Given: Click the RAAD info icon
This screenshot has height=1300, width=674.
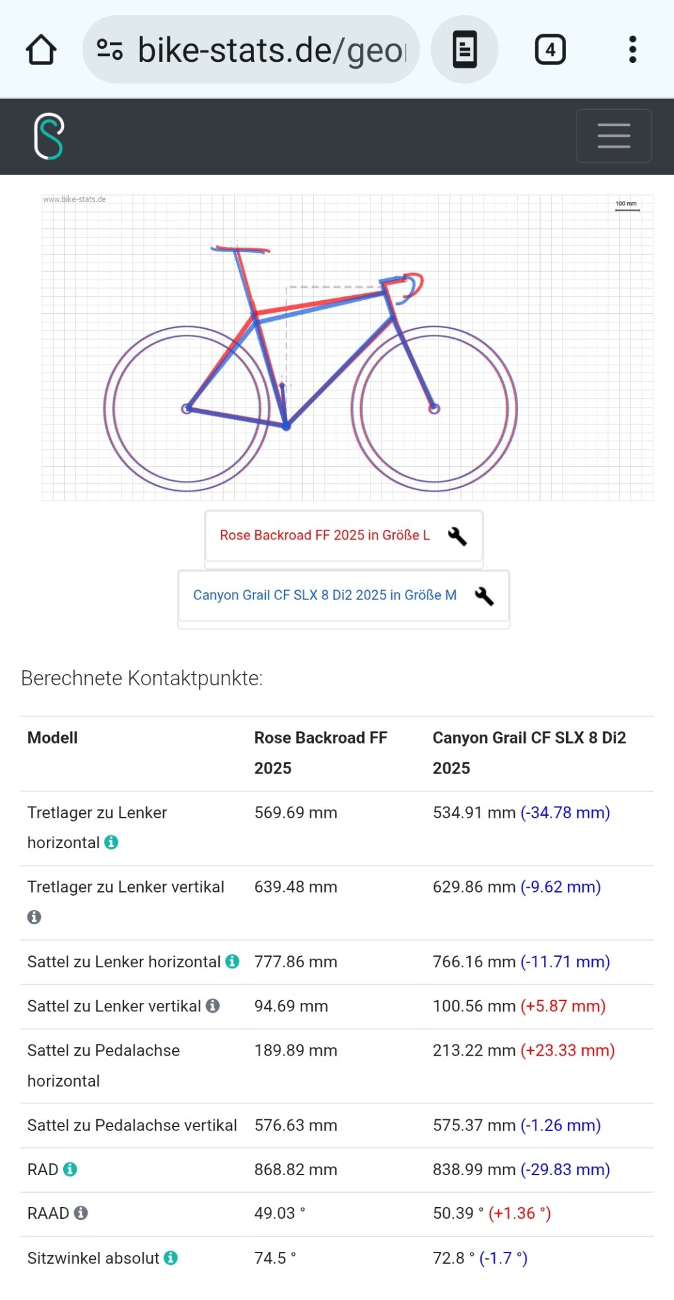Looking at the screenshot, I should (81, 1213).
